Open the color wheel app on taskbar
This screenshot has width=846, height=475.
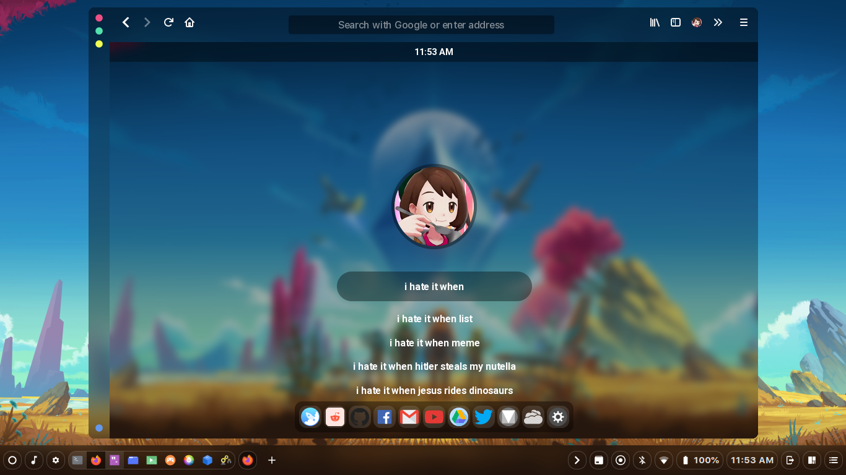pos(189,460)
